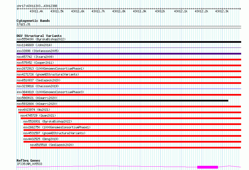The height and width of the screenshot is (170, 249).
Task: Click the nsv5554090 (ByrskaBishop2022) variant label
Action: point(41,39)
